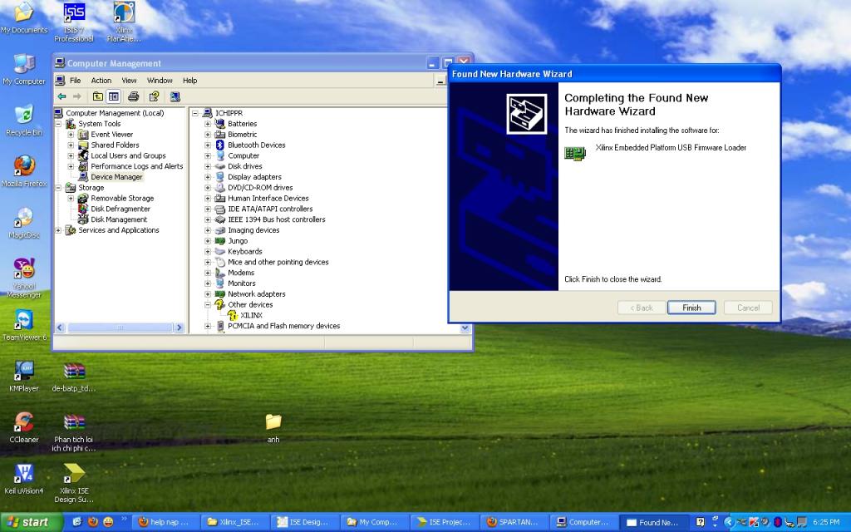Viewport: 851px width, 532px height.
Task: Open the Help menu
Action: pyautogui.click(x=190, y=81)
